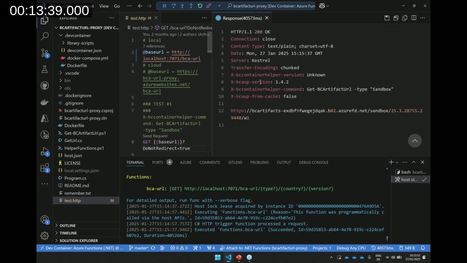Screen dimensions: 467x263
Task: Switch to the DEBUG CONSOLE tab
Action: coord(313,162)
